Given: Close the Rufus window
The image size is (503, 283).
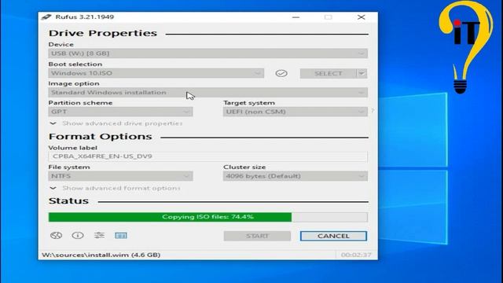Looking at the screenshot, I should 362,17.
